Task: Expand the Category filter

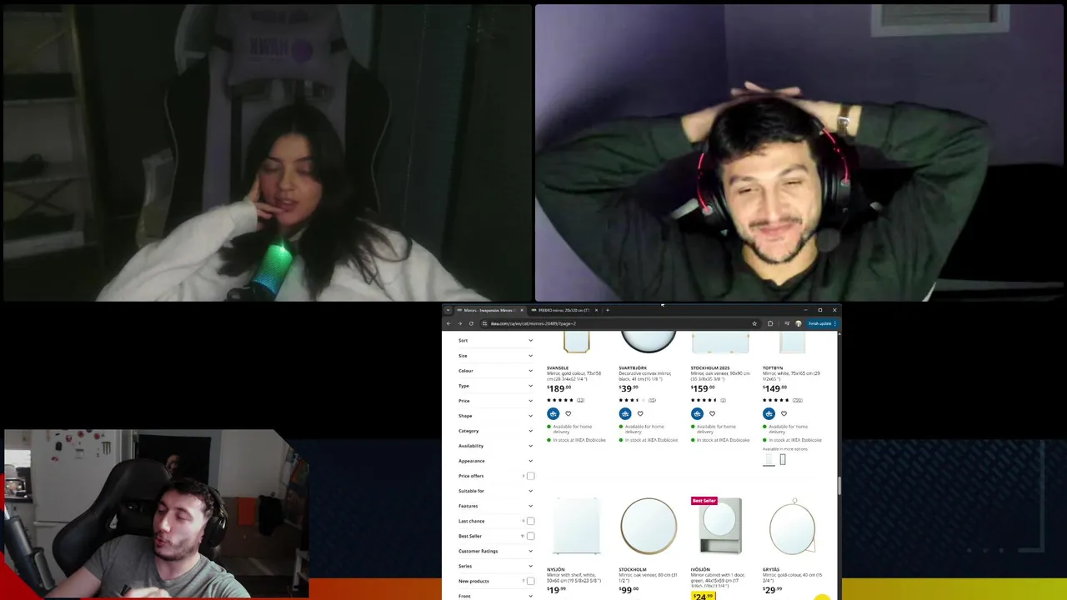Action: pos(495,431)
